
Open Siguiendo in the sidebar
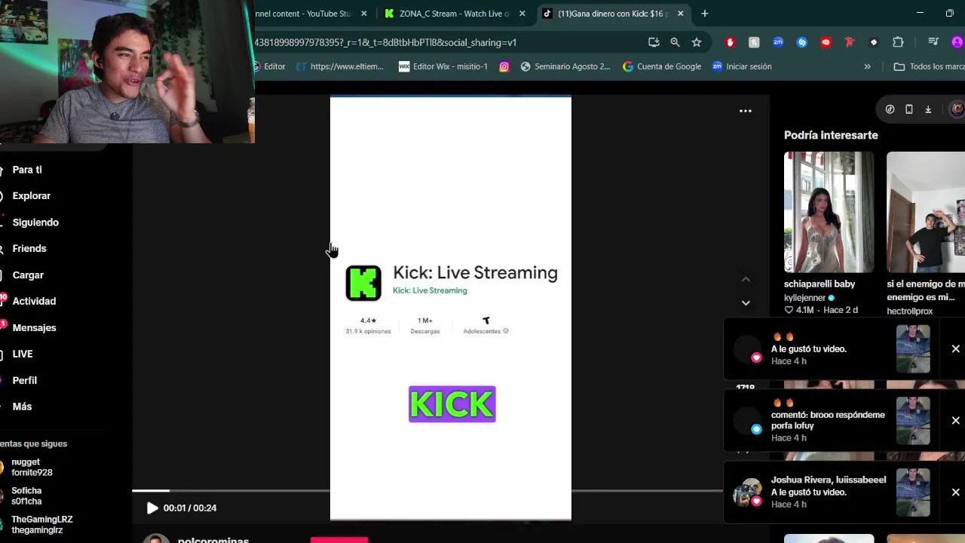tap(35, 222)
